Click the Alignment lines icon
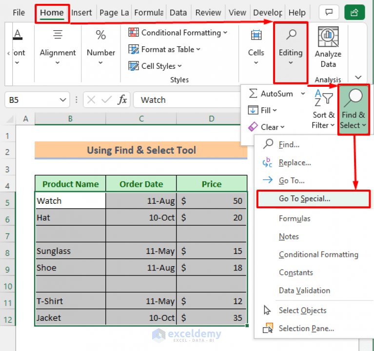This screenshot has width=374, height=351. pyautogui.click(x=58, y=35)
